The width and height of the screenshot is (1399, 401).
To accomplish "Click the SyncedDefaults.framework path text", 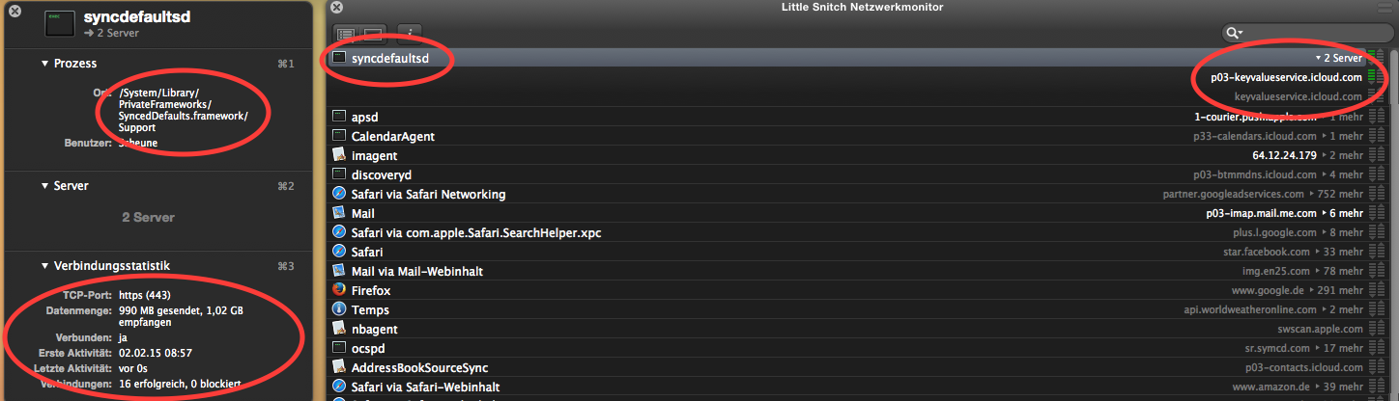I will pos(184,117).
